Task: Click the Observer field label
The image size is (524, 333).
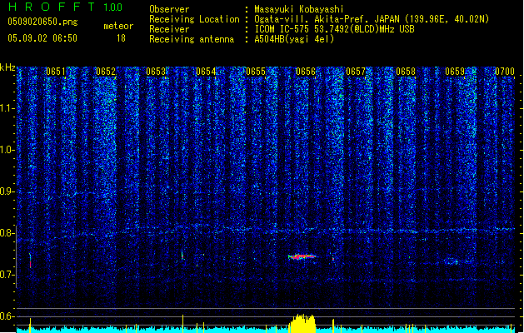Action: 169,9
